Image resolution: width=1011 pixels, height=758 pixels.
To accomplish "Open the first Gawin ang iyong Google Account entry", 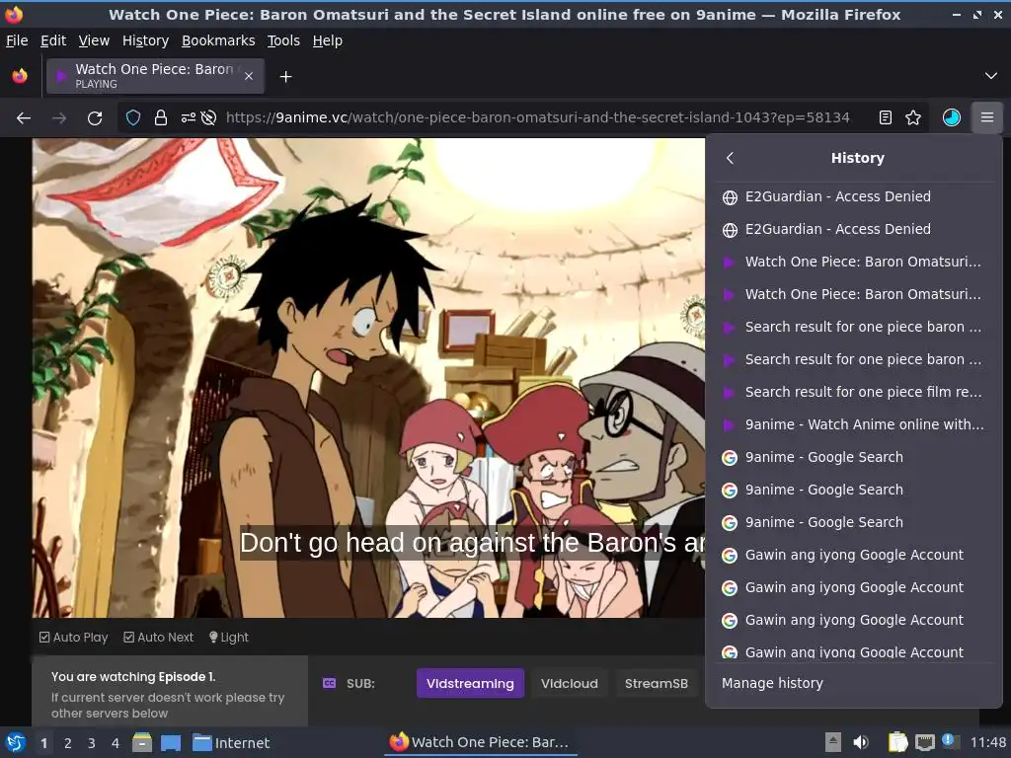I will coord(854,555).
